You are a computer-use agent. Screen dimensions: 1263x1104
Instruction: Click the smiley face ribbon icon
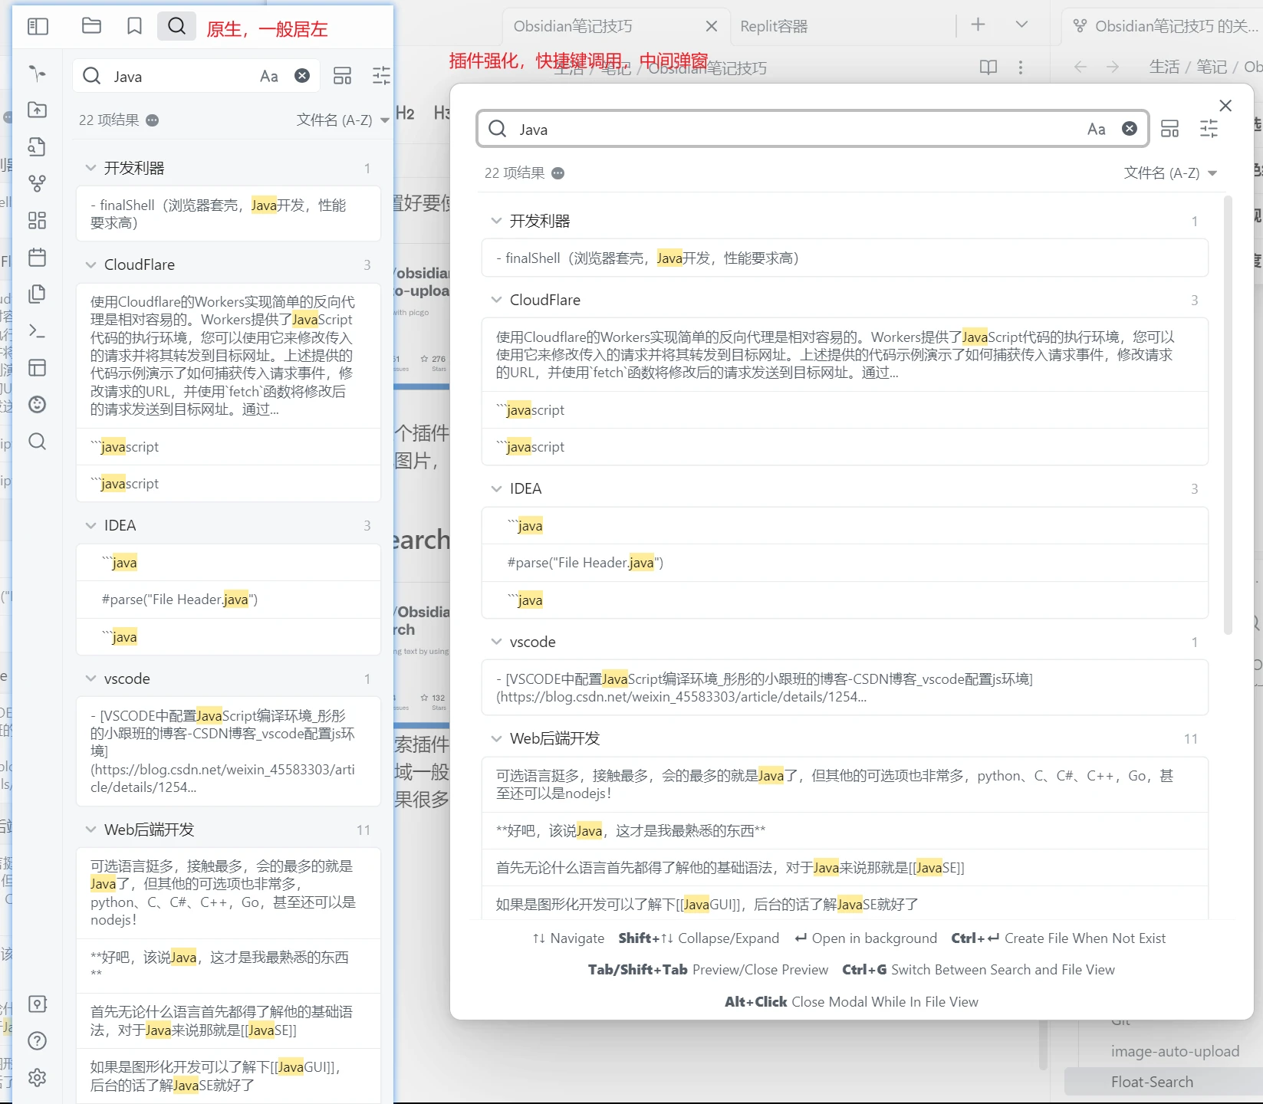pos(37,404)
